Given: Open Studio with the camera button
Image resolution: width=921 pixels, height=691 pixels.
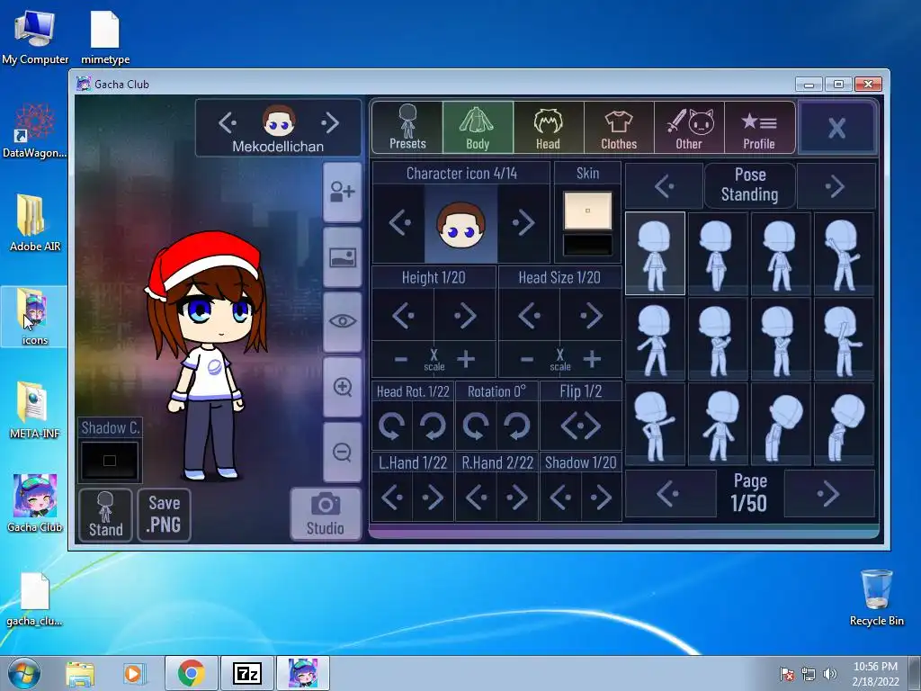Looking at the screenshot, I should coord(326,514).
